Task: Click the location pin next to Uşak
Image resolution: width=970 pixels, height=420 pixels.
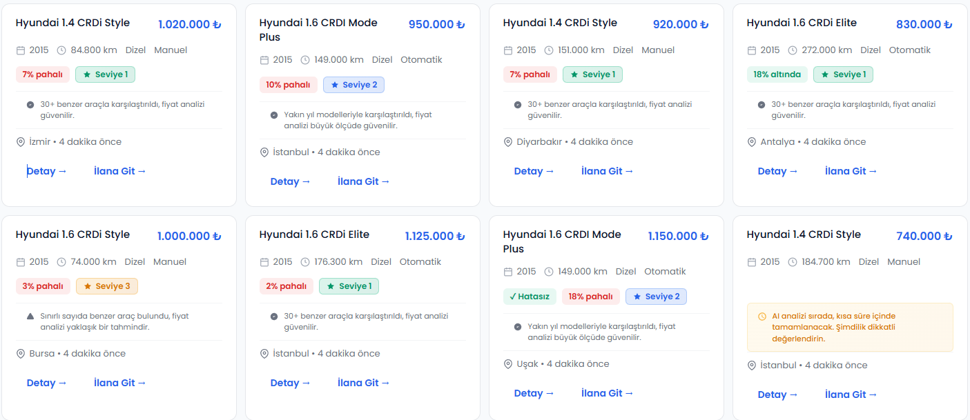Action: (x=508, y=364)
